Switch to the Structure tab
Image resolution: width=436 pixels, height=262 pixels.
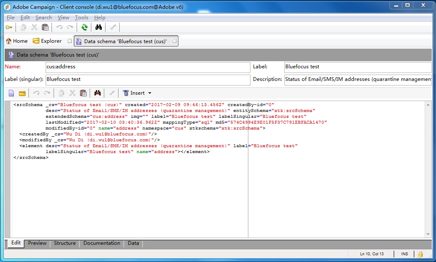pos(65,243)
